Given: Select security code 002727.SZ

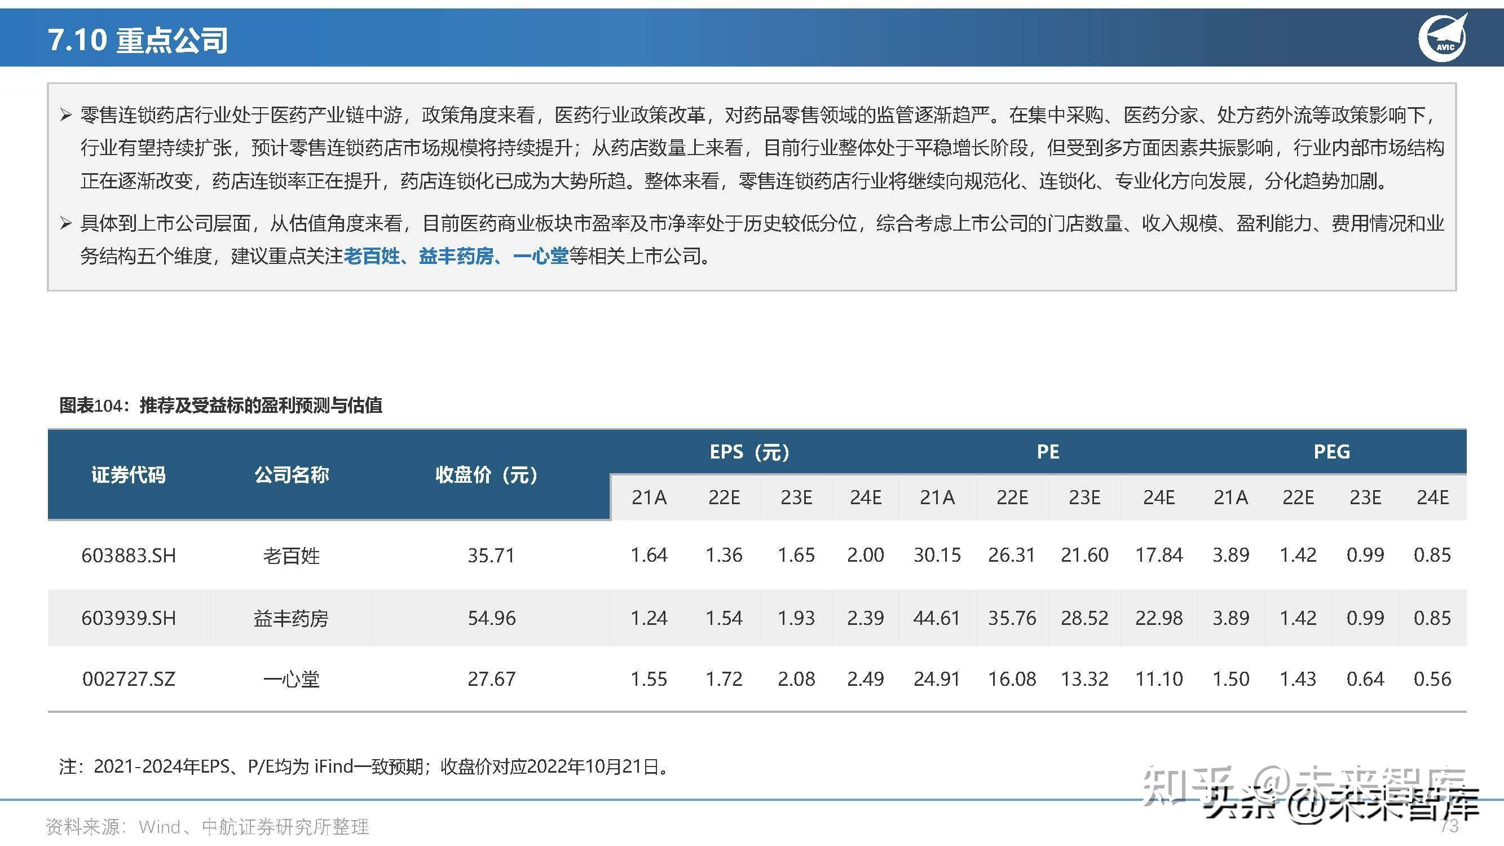Looking at the screenshot, I should [129, 679].
